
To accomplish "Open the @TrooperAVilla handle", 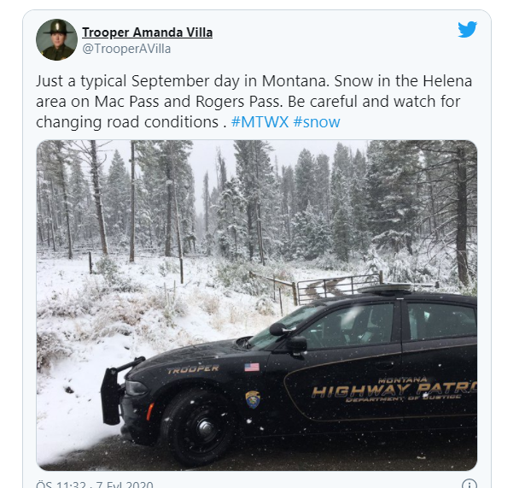I will (x=126, y=49).
